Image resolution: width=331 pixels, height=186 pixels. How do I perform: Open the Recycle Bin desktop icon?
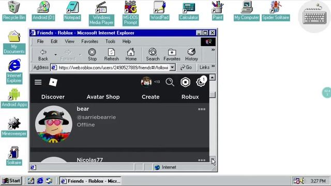pos(14,10)
